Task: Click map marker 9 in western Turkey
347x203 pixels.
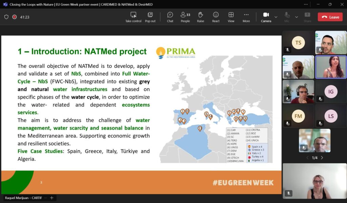Action: click(x=245, y=119)
